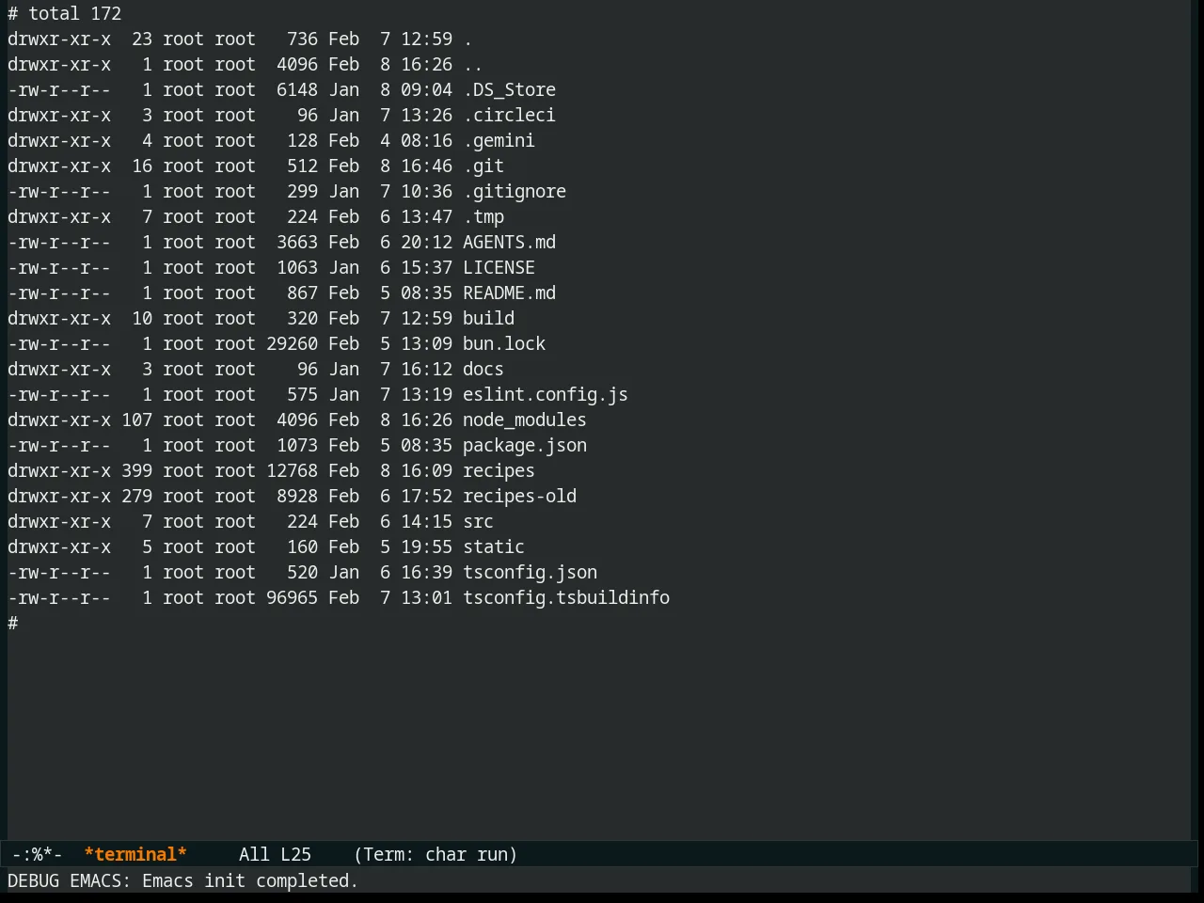Click the time 19:55 on static row
The height and width of the screenshot is (903, 1204).
(x=426, y=547)
